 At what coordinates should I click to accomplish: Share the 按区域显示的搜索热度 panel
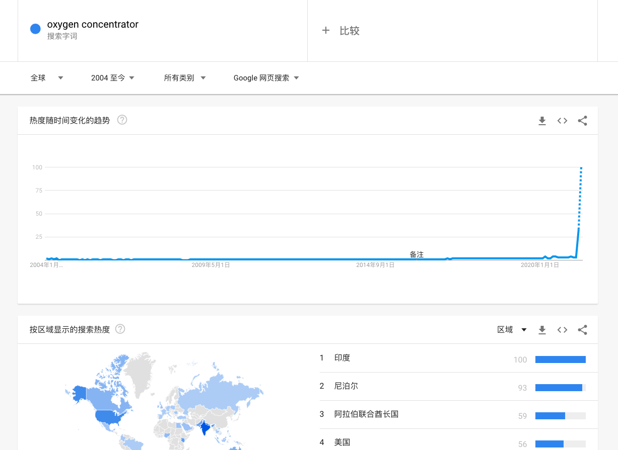(582, 330)
